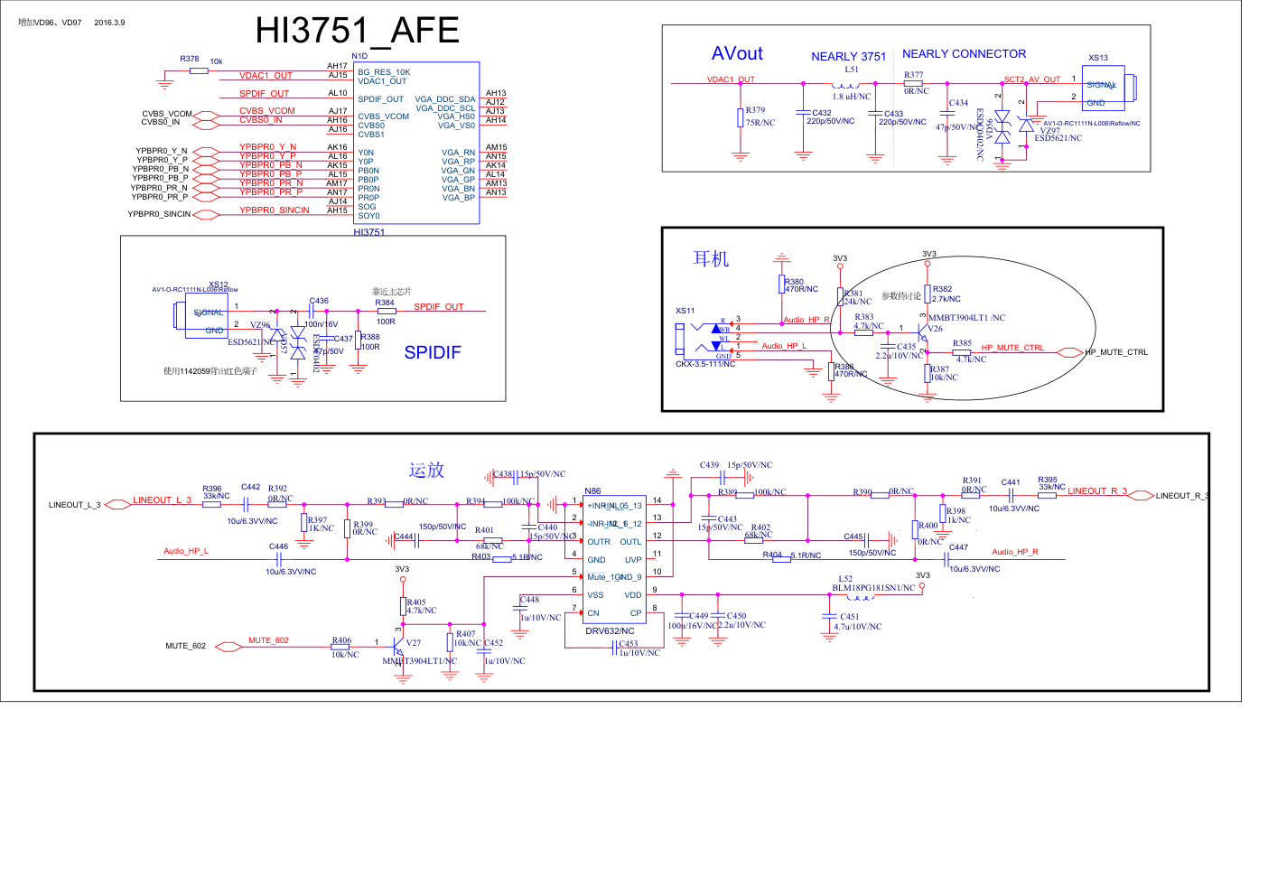Click the C439 capacitor designator
The image size is (1268, 896).
709,465
